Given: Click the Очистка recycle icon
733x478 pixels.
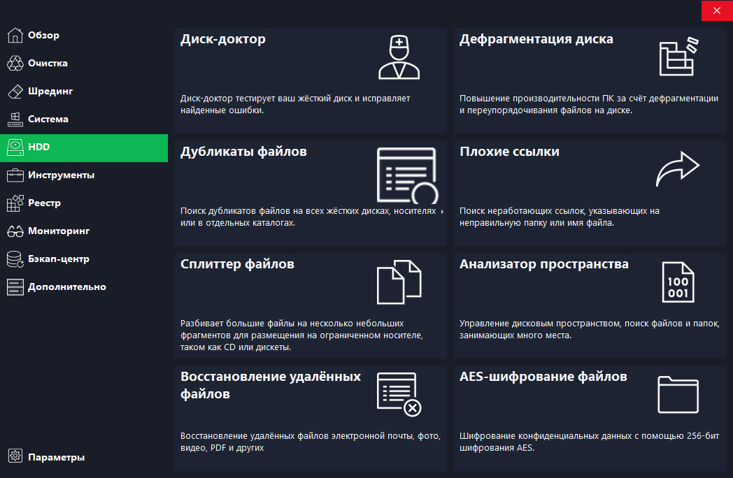Looking at the screenshot, I should point(15,63).
